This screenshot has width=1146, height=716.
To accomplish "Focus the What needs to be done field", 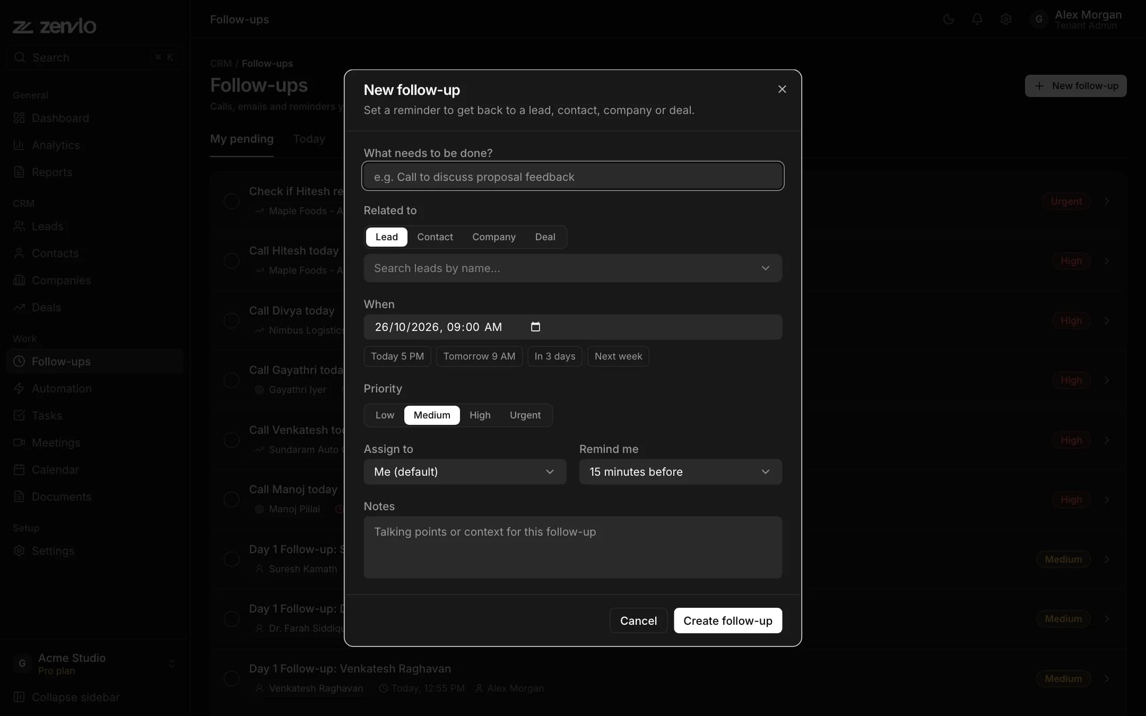I will click(572, 176).
